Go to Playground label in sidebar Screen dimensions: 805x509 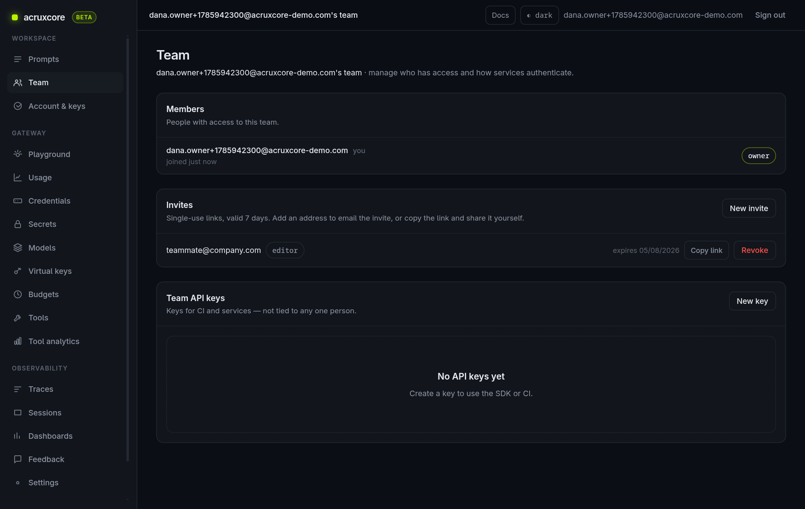tap(49, 154)
